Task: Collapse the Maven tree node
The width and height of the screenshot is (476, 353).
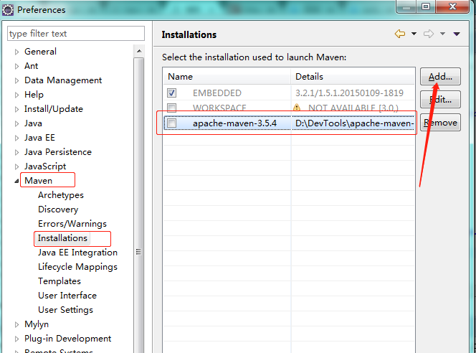Action: [x=16, y=181]
